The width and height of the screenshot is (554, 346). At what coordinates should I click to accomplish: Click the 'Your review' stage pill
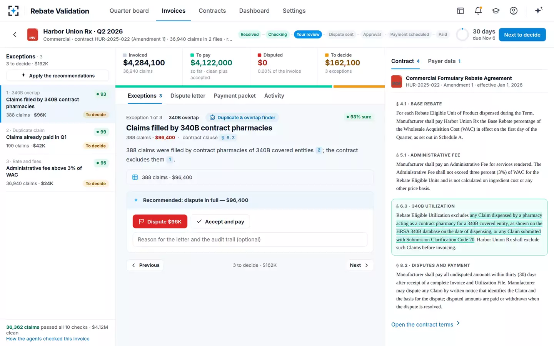click(308, 35)
